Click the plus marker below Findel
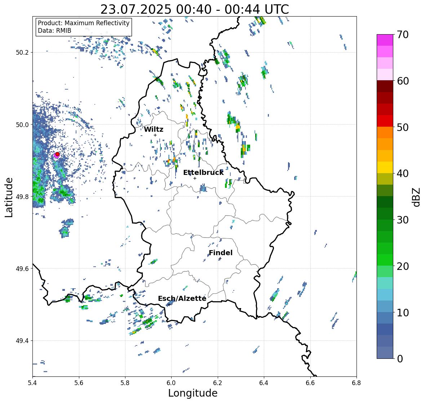Screen dimensions: 425x402 click(x=220, y=259)
